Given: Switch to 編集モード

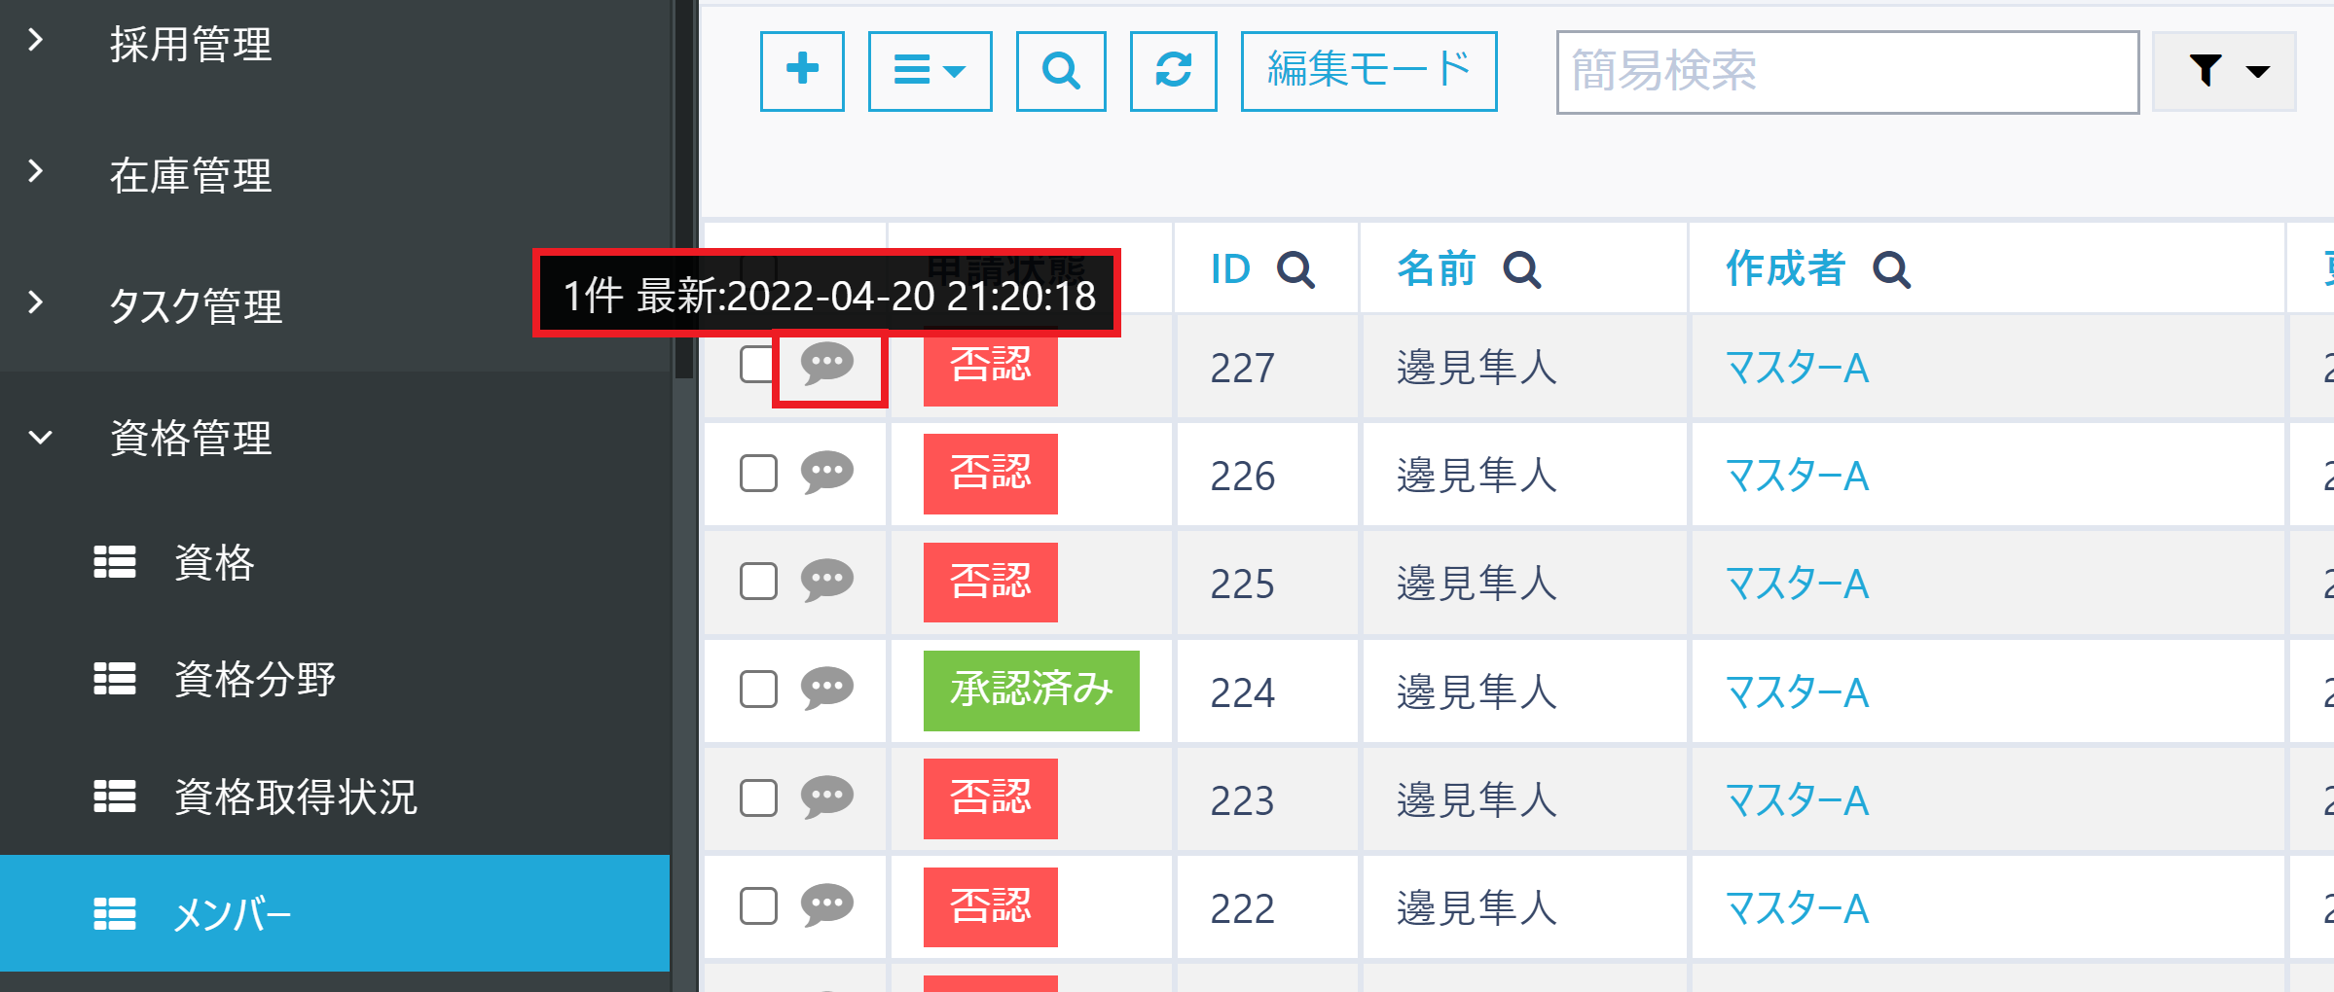Looking at the screenshot, I should pos(1367,68).
